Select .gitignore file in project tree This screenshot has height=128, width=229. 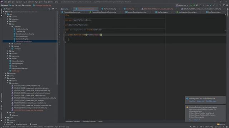(15, 115)
